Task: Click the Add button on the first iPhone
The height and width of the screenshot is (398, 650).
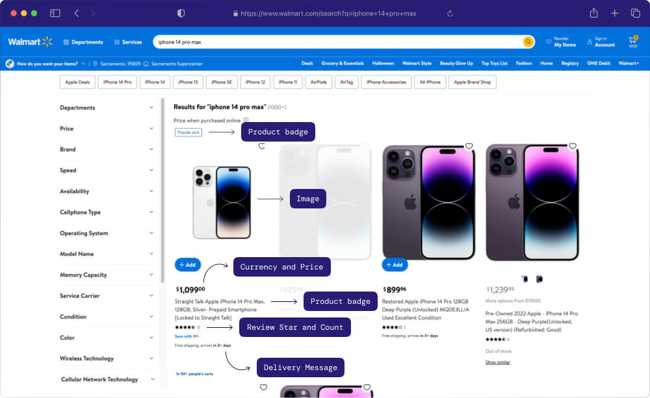Action: 187,265
